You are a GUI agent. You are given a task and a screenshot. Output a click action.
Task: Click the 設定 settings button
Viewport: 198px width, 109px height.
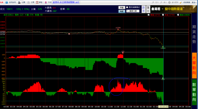144,9
